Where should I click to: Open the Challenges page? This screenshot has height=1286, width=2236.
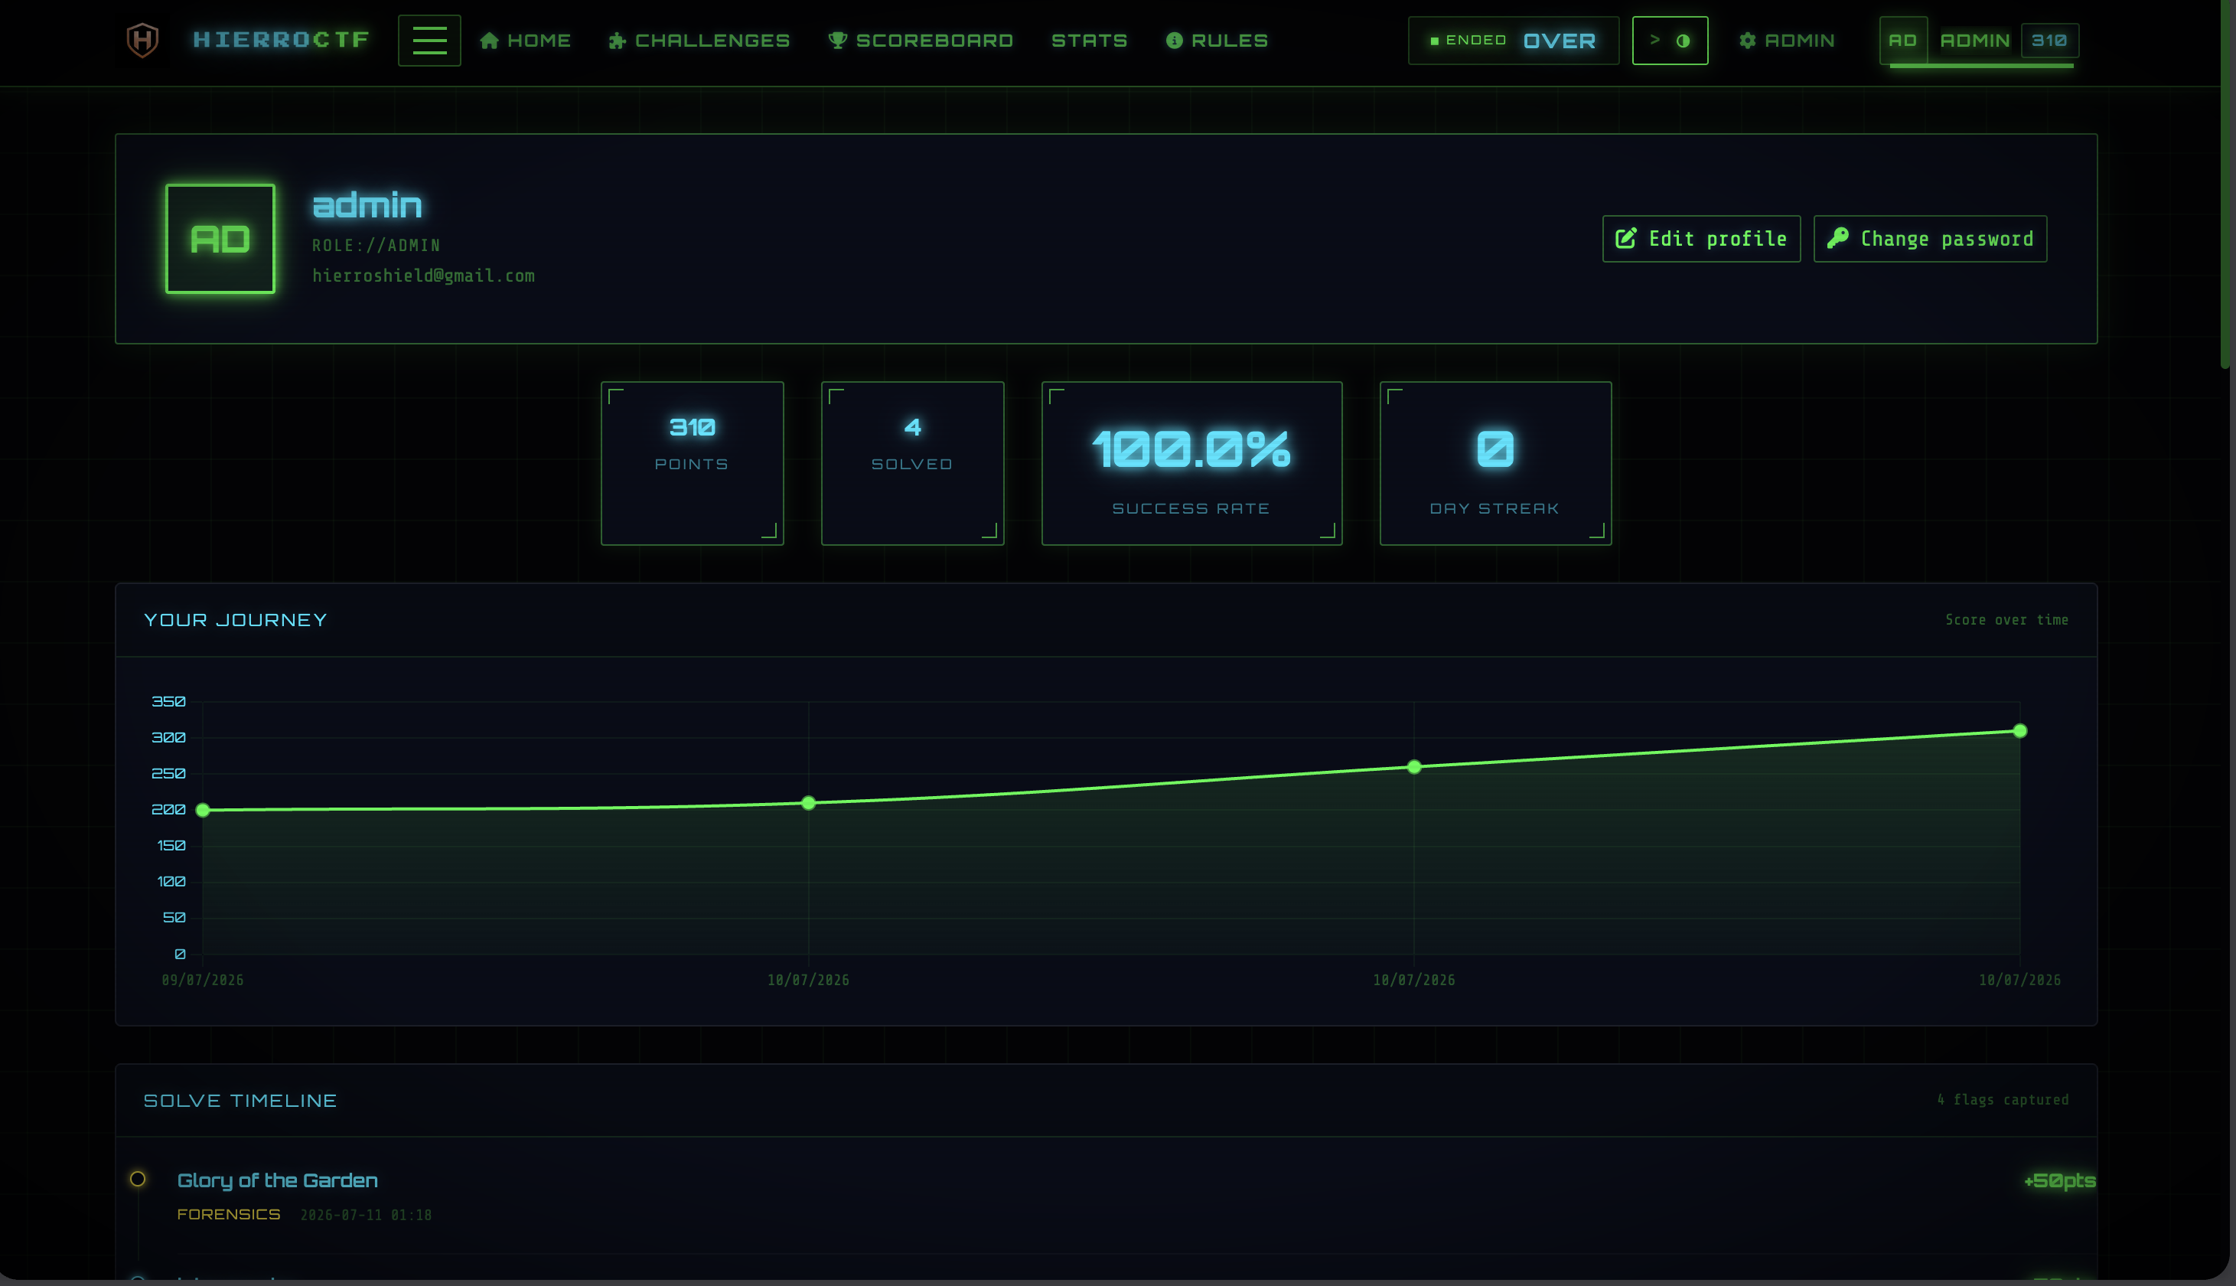[699, 41]
